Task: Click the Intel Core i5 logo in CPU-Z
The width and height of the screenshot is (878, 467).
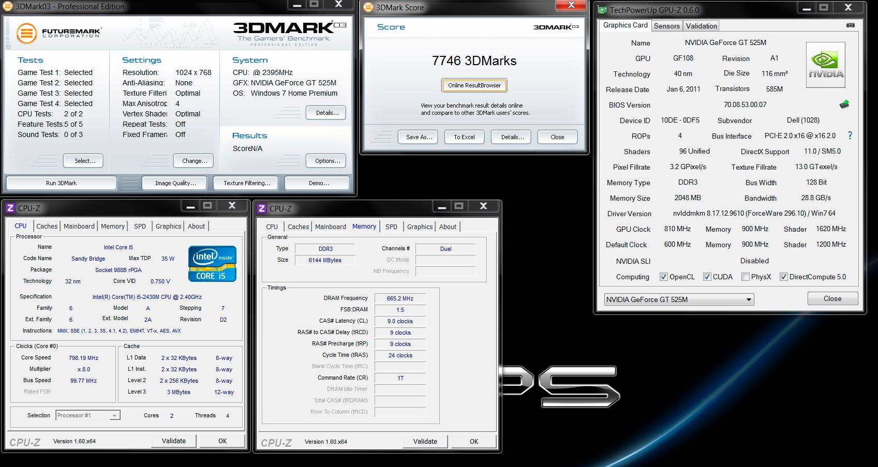Action: click(x=212, y=264)
